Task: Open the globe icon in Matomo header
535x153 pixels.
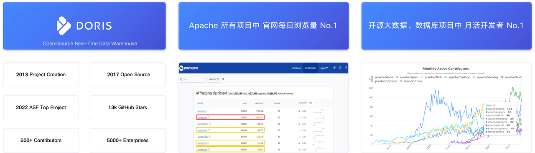Action: [x=334, y=68]
